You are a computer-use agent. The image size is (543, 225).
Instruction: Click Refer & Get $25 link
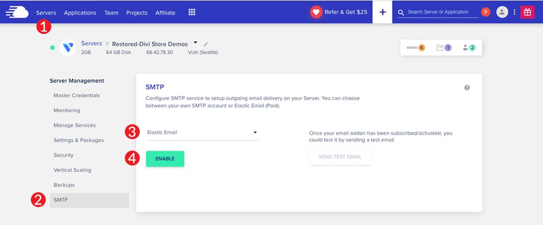pos(346,12)
